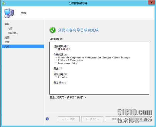Click the wizard title bar app icon
The height and width of the screenshot is (127, 156).
pos(4,3)
